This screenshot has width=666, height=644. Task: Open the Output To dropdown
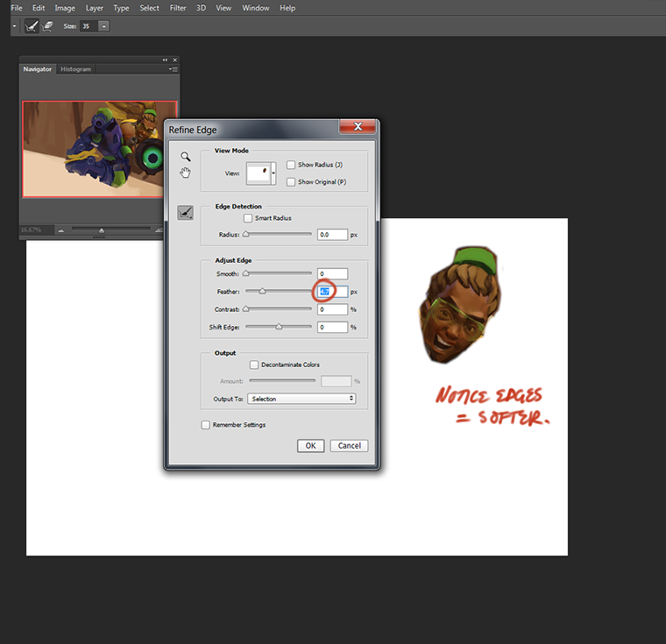[x=301, y=399]
